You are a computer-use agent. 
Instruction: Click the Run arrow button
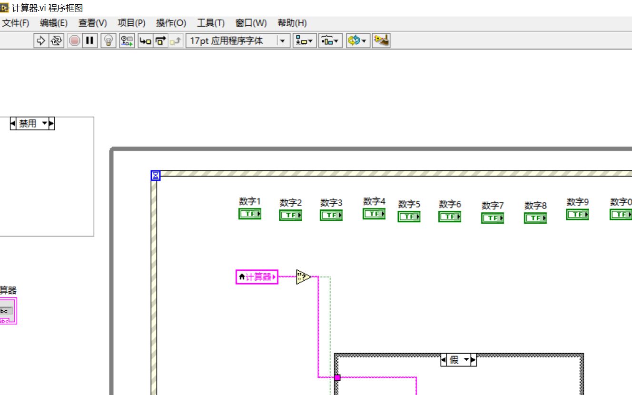(x=41, y=41)
